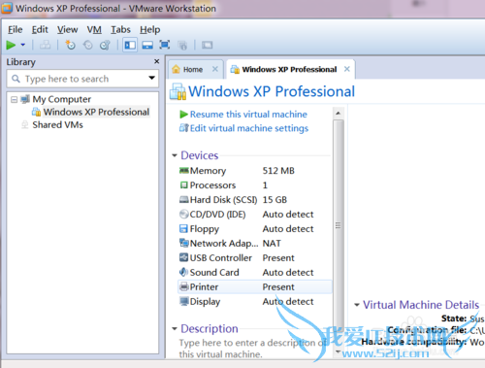485x368 pixels.
Task: Click the devices panel vertical scrollbar thumb
Action: click(339, 225)
